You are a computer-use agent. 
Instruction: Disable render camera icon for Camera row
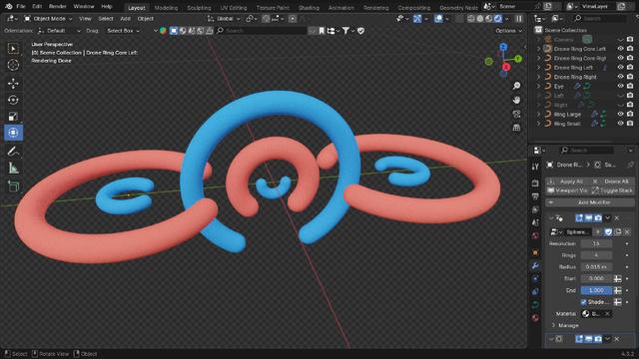coord(630,39)
